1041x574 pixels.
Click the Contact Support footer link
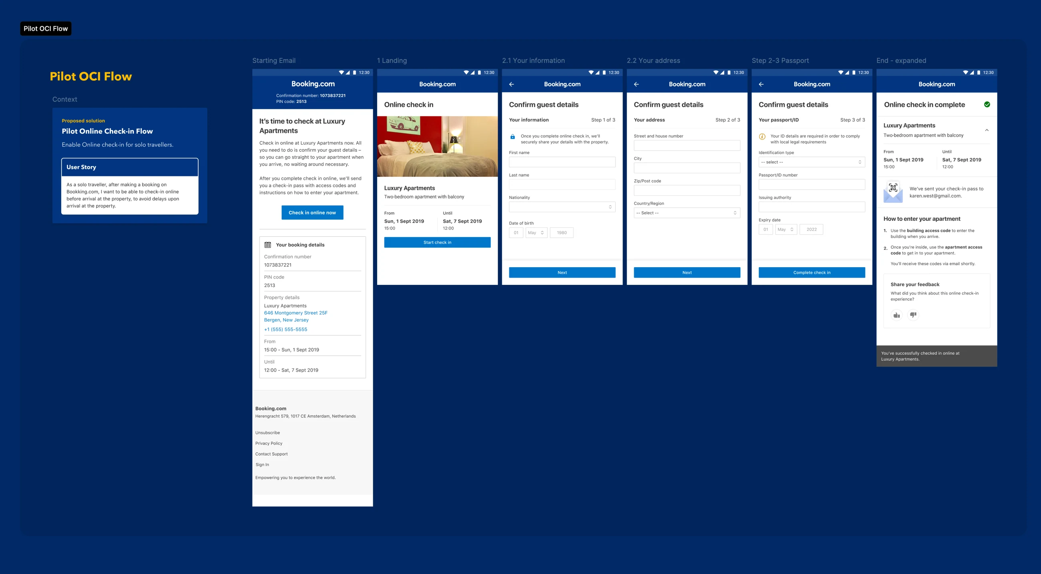pos(271,454)
